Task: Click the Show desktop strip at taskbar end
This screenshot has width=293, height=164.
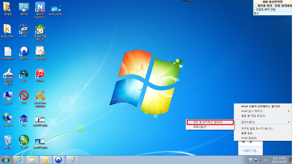Action: coord(290,160)
